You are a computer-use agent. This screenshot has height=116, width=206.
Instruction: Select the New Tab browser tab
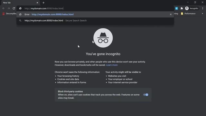pyautogui.click(x=20, y=3)
